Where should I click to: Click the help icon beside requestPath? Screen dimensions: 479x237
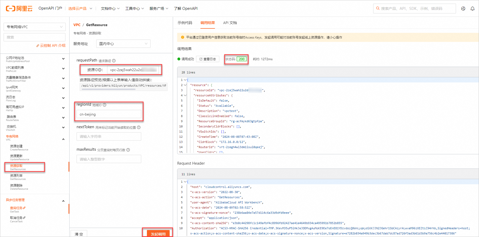coord(114,61)
